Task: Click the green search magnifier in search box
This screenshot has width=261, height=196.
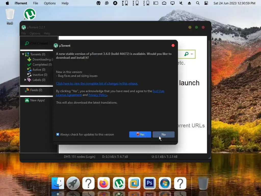Action: [x=186, y=54]
